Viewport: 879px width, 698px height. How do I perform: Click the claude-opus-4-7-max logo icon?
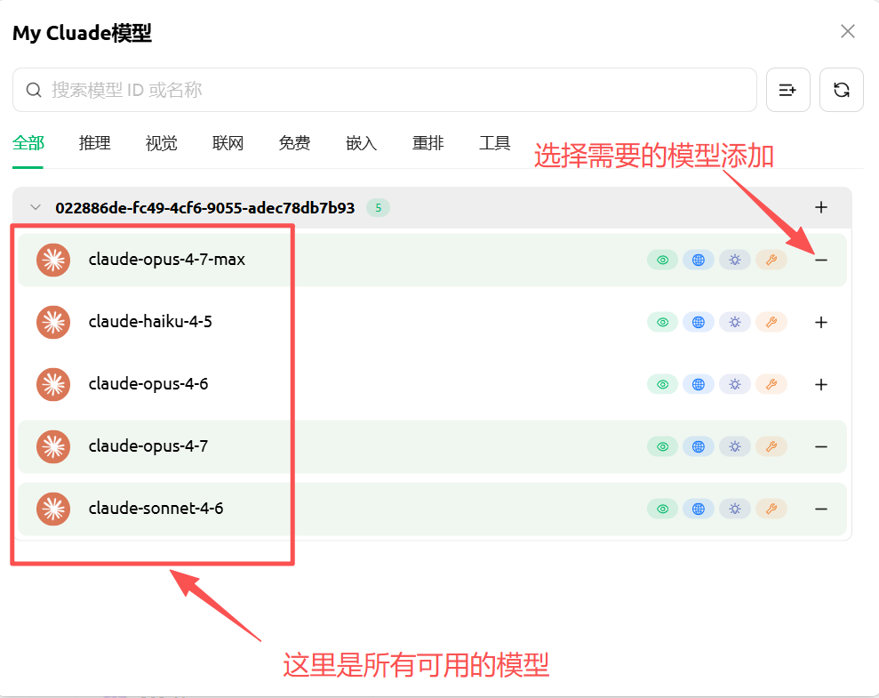coord(53,261)
